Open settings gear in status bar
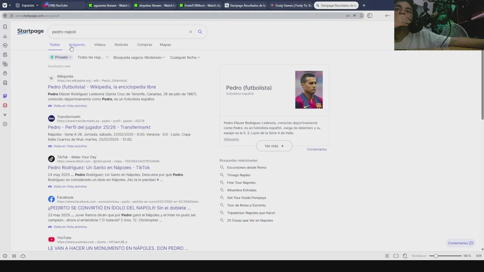The image size is (484, 272). pyautogui.click(x=5, y=256)
